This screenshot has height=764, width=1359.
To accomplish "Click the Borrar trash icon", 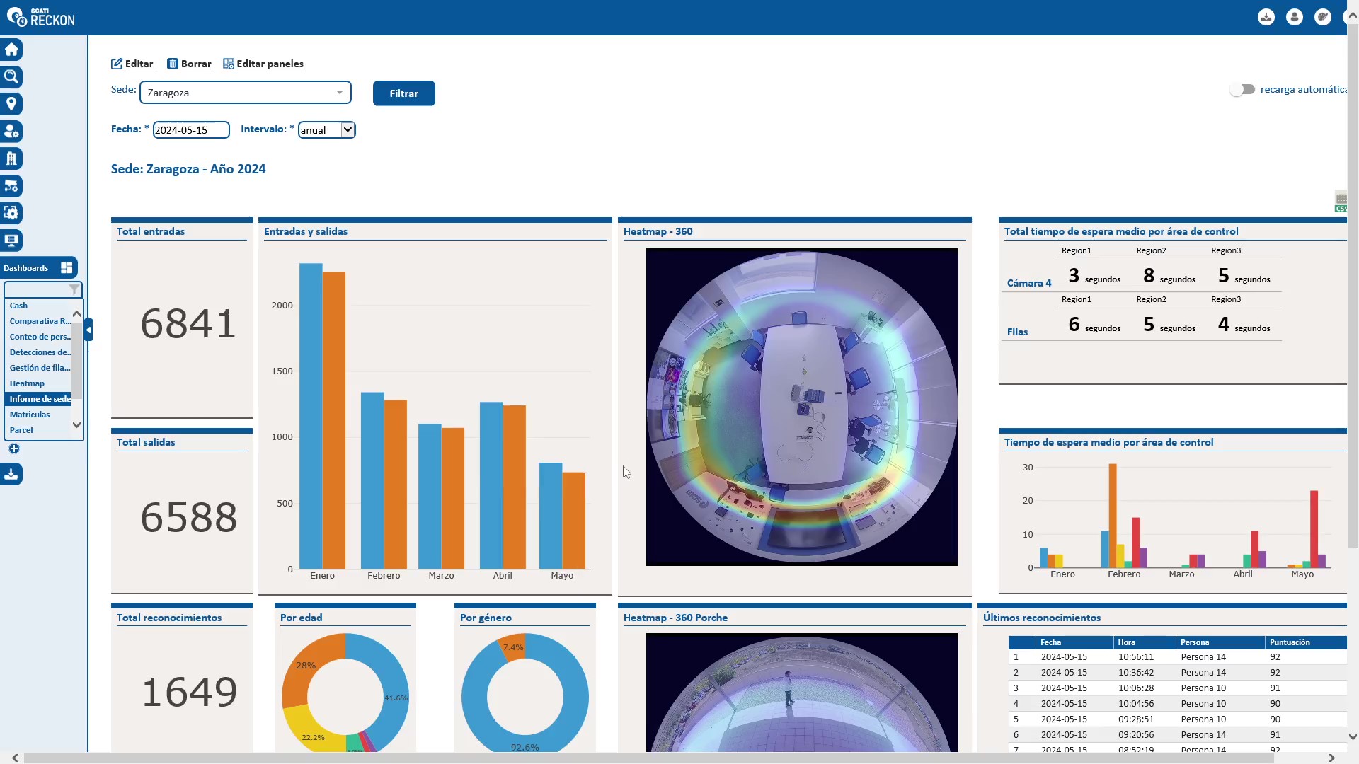I will (x=172, y=64).
